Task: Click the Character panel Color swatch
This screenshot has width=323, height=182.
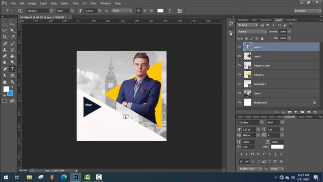Action: pyautogui.click(x=277, y=147)
